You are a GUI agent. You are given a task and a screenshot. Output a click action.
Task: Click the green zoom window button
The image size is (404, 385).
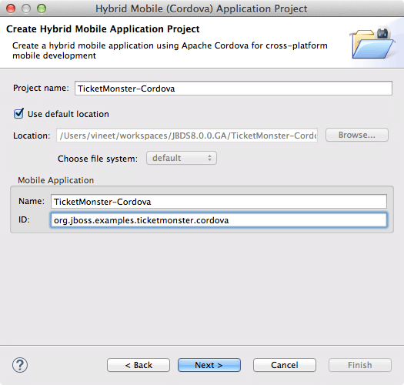[42, 8]
